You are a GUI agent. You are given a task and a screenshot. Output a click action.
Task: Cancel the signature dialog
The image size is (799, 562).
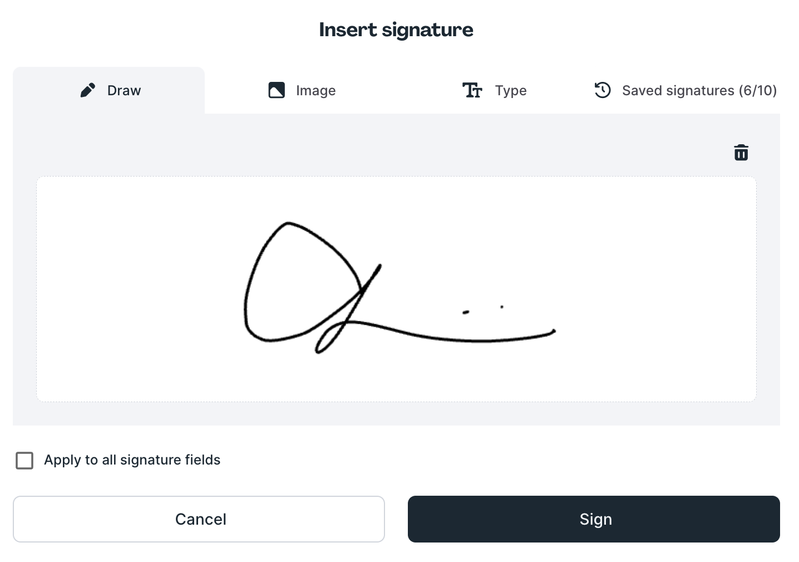[199, 519]
